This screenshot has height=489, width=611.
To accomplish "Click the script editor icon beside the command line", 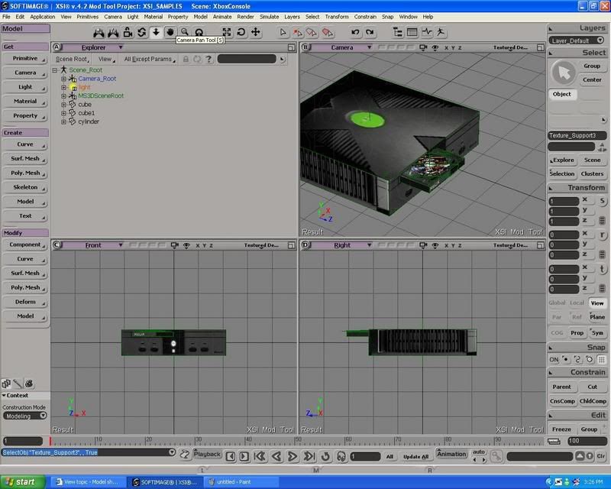I will pos(185,455).
